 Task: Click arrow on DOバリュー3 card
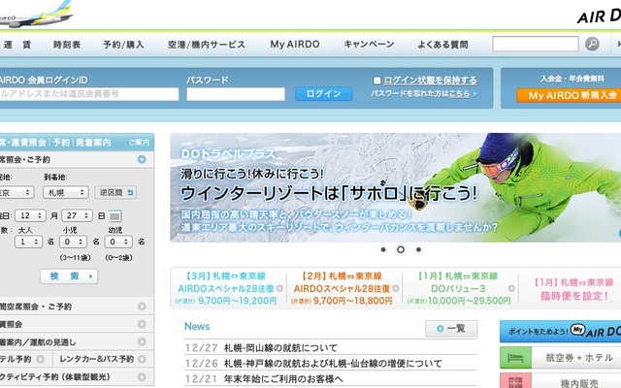click(511, 288)
